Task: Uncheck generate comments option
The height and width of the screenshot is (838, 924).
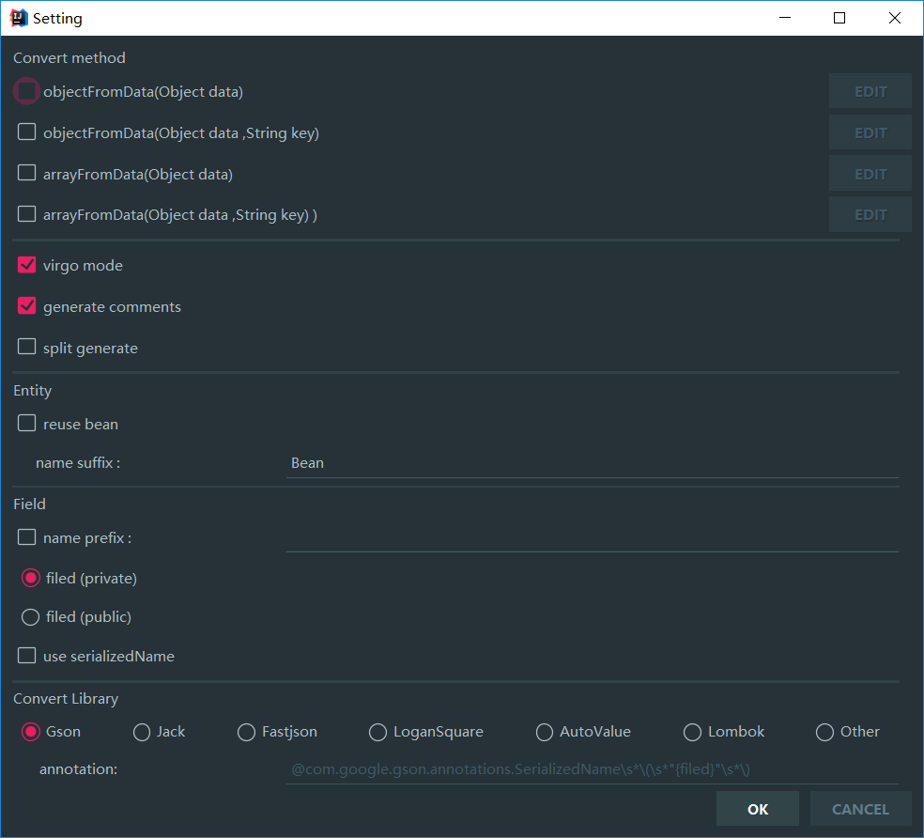Action: click(27, 306)
